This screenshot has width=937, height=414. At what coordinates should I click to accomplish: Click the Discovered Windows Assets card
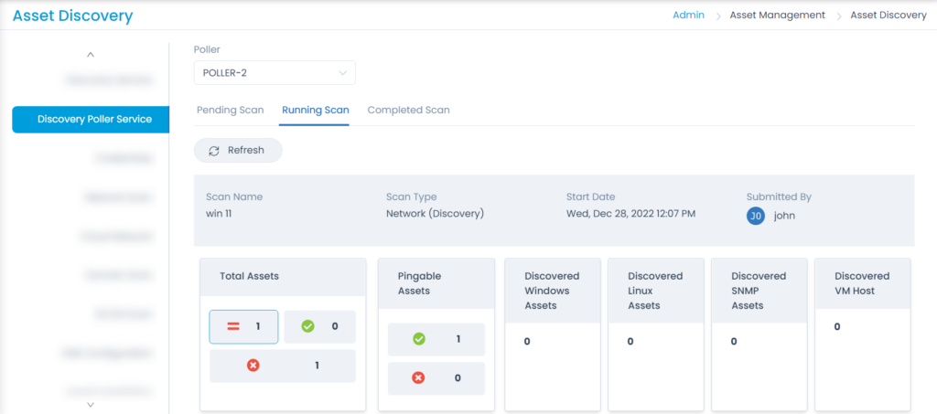point(553,334)
